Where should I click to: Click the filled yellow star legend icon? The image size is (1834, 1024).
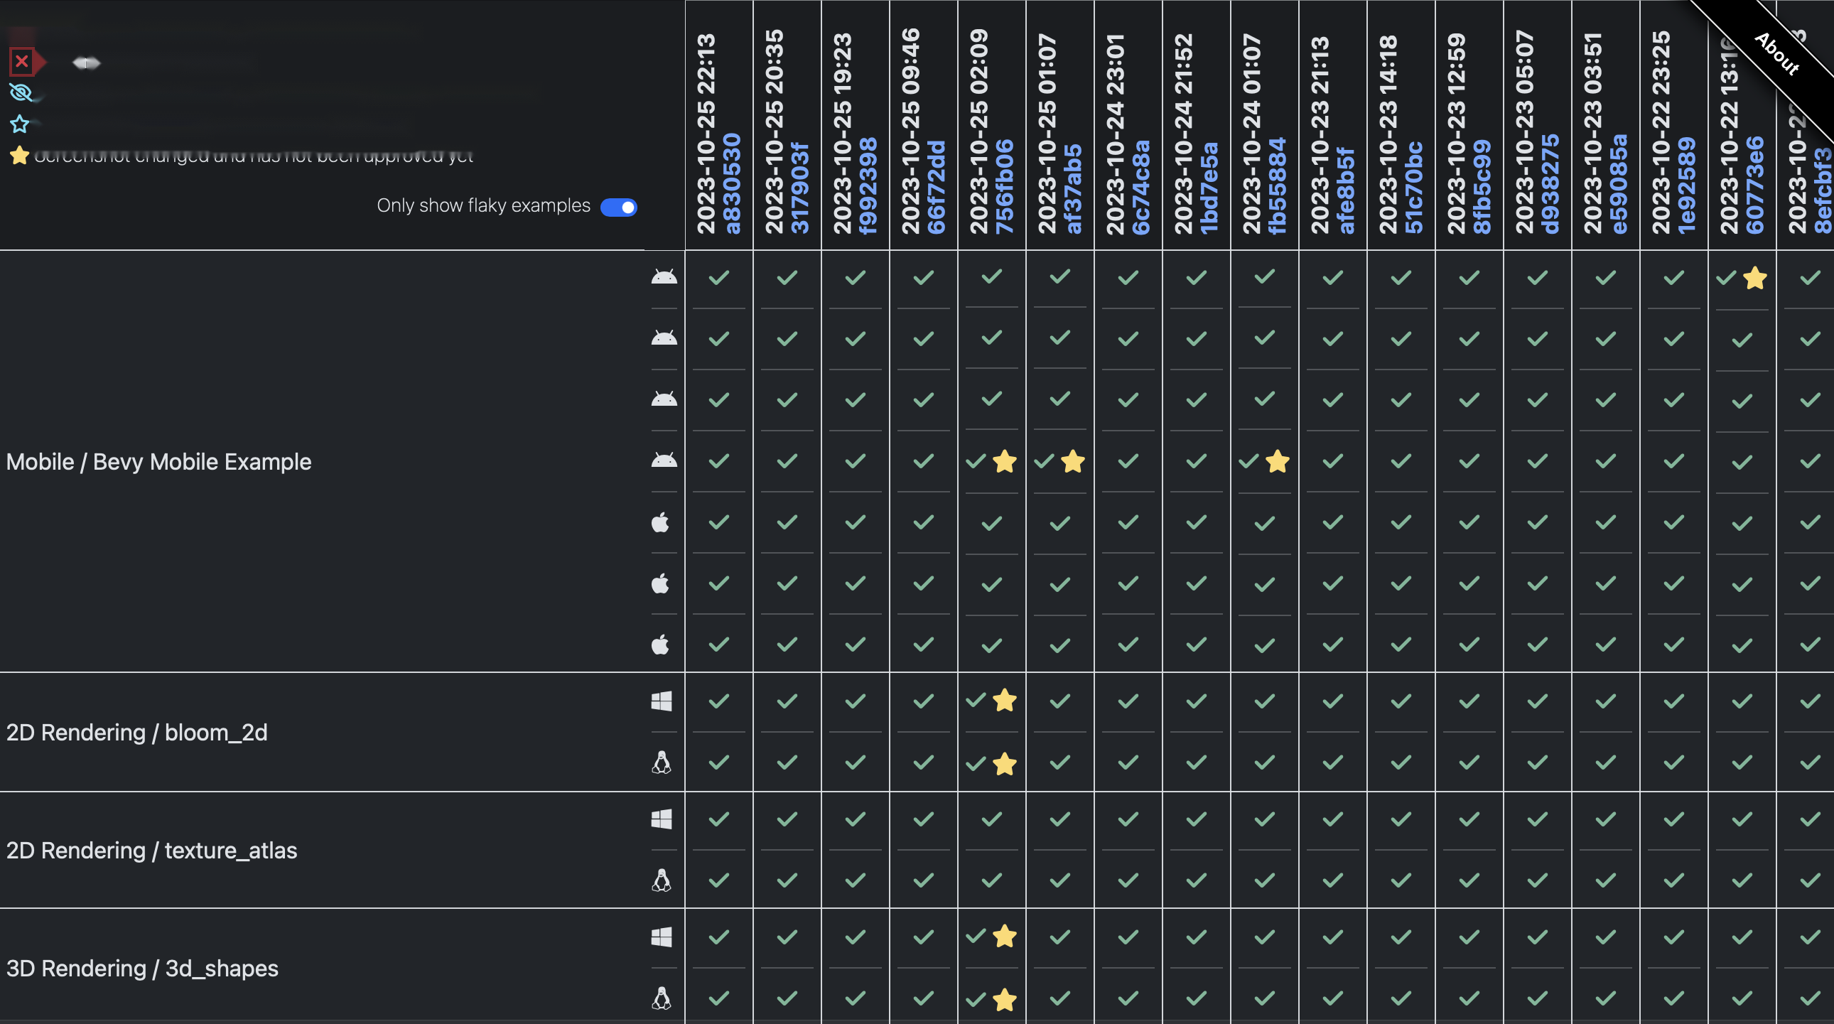19,154
